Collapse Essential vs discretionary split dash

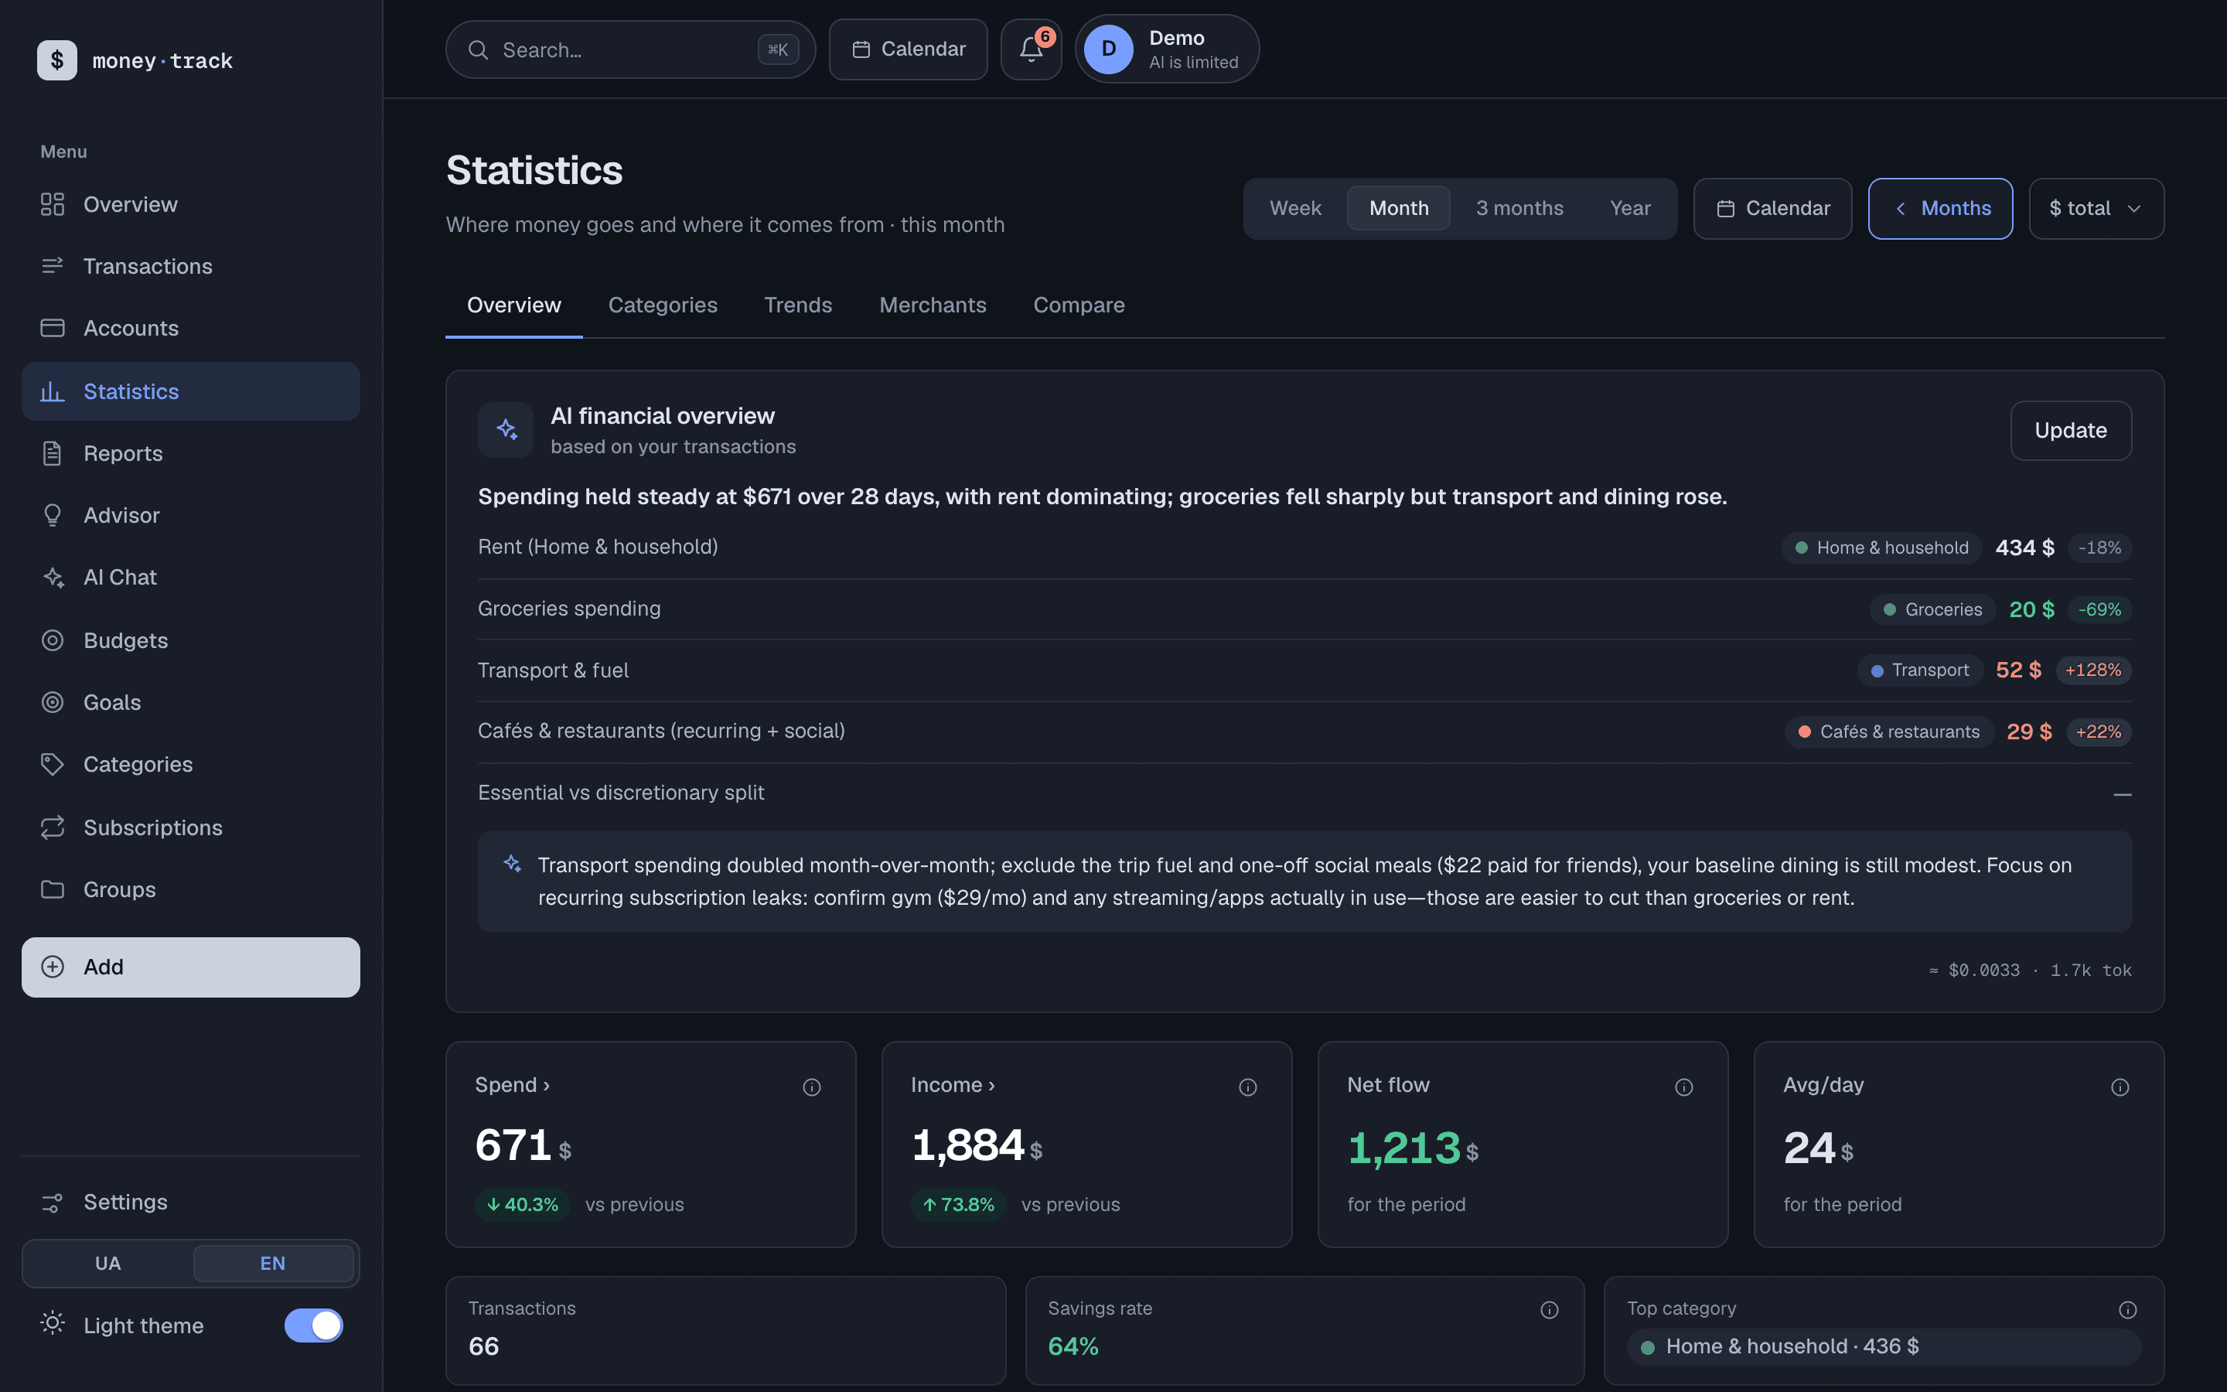click(x=2122, y=794)
